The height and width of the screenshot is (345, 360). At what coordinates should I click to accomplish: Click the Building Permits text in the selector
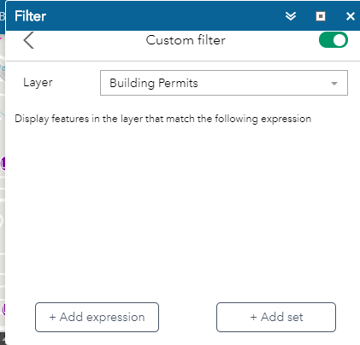[154, 83]
